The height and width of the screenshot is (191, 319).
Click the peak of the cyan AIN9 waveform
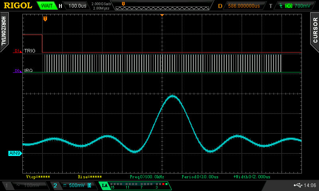[173, 96]
